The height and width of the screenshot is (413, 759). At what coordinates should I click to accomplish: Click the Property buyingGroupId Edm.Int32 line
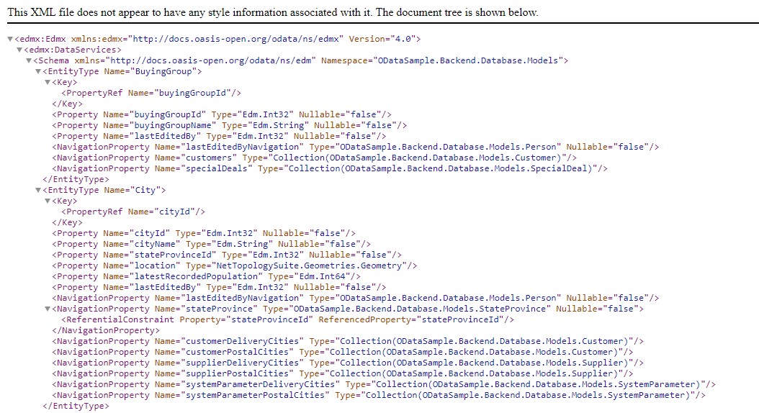pos(222,114)
